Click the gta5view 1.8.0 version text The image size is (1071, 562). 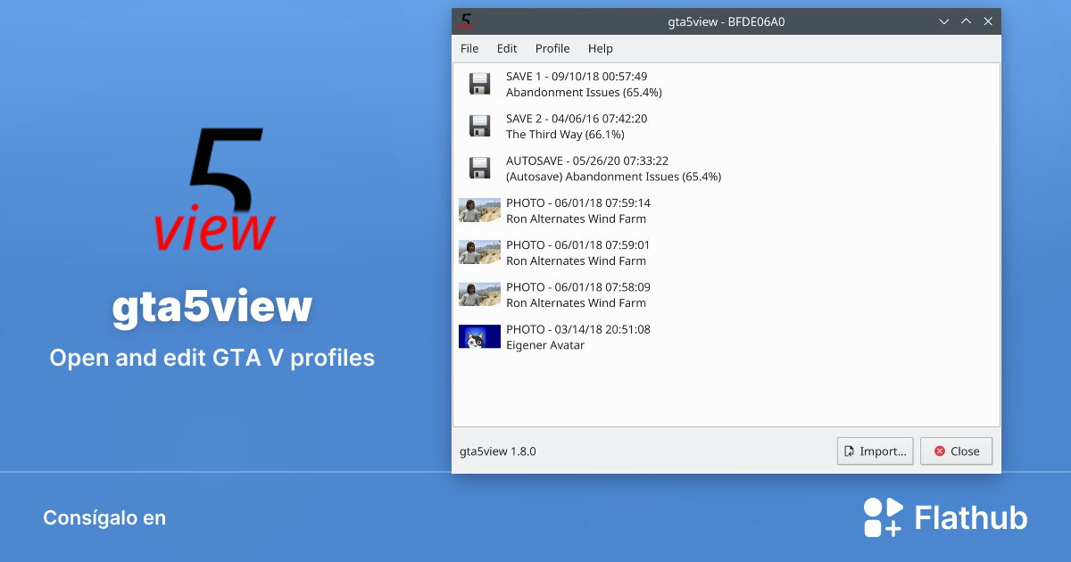[x=497, y=450]
